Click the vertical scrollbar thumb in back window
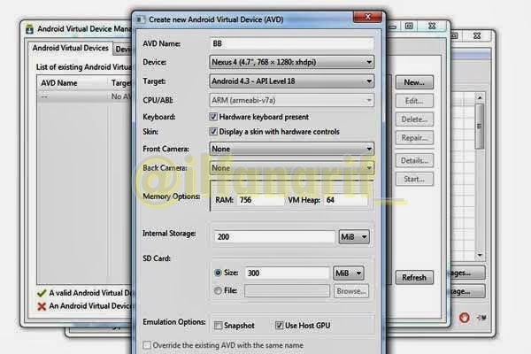 click(x=480, y=127)
